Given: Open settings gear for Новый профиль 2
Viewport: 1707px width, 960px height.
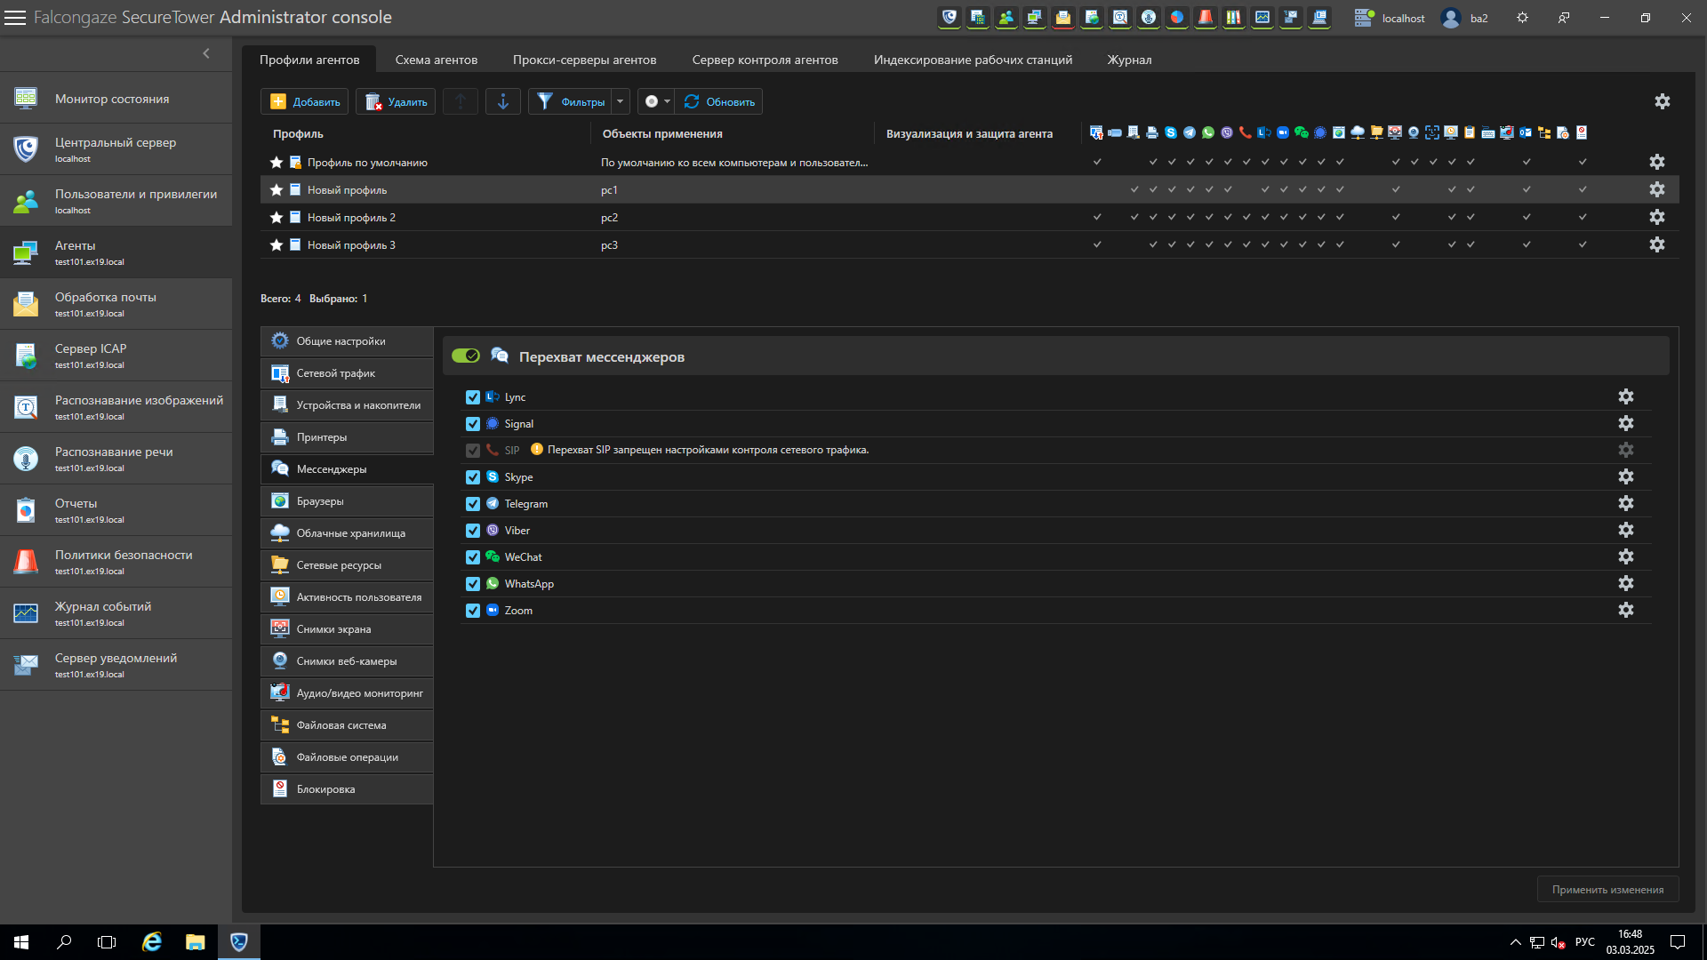Looking at the screenshot, I should pyautogui.click(x=1657, y=217).
